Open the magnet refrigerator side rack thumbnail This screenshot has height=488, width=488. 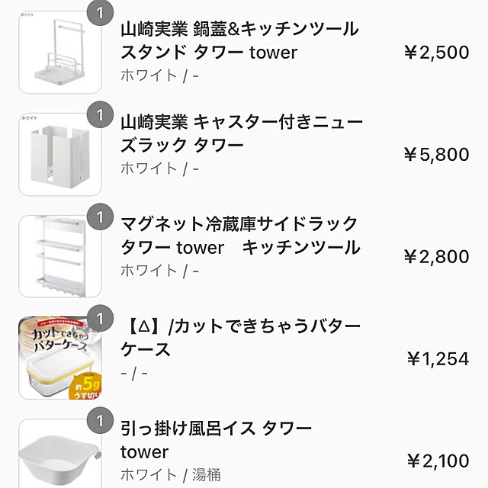tap(60, 256)
